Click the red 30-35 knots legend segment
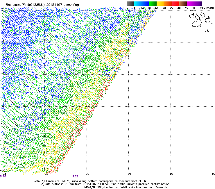The width and height of the screenshot is (215, 189). pyautogui.click(x=175, y=3)
